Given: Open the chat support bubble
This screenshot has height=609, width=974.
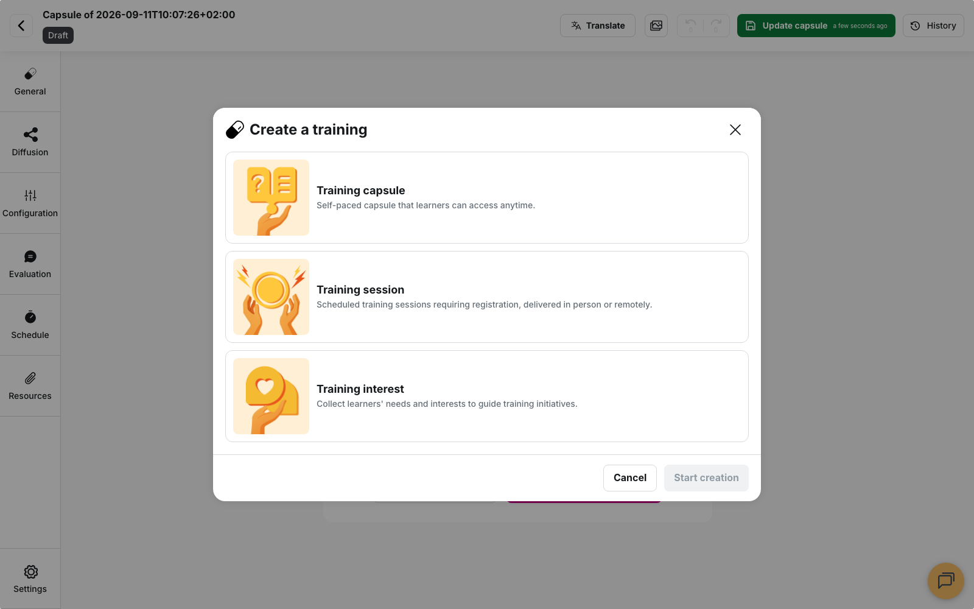Looking at the screenshot, I should pos(945,580).
